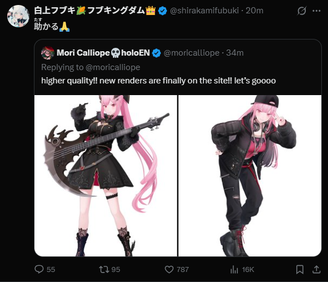Open the three-dot more options menu
The image size is (328, 282).
click(x=316, y=11)
